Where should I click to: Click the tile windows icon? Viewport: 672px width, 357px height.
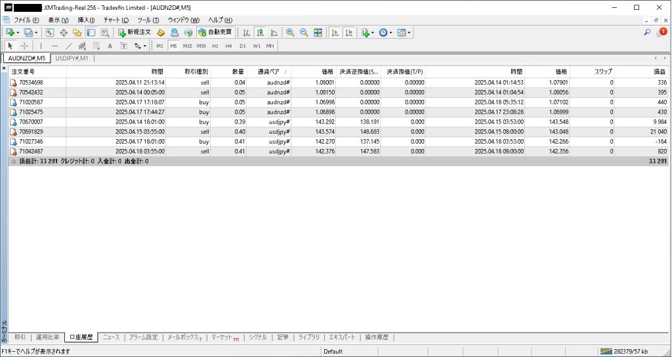point(318,32)
